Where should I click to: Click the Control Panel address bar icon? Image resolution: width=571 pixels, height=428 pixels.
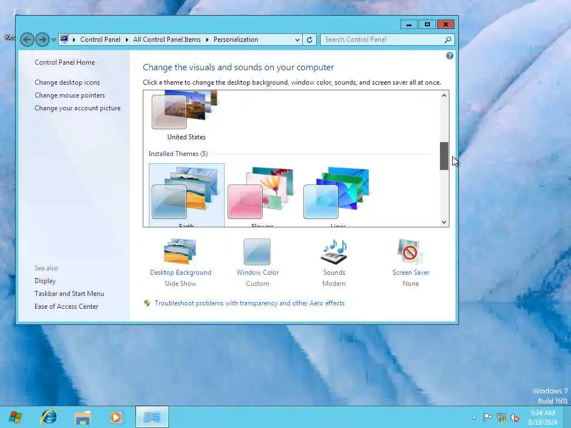(64, 39)
